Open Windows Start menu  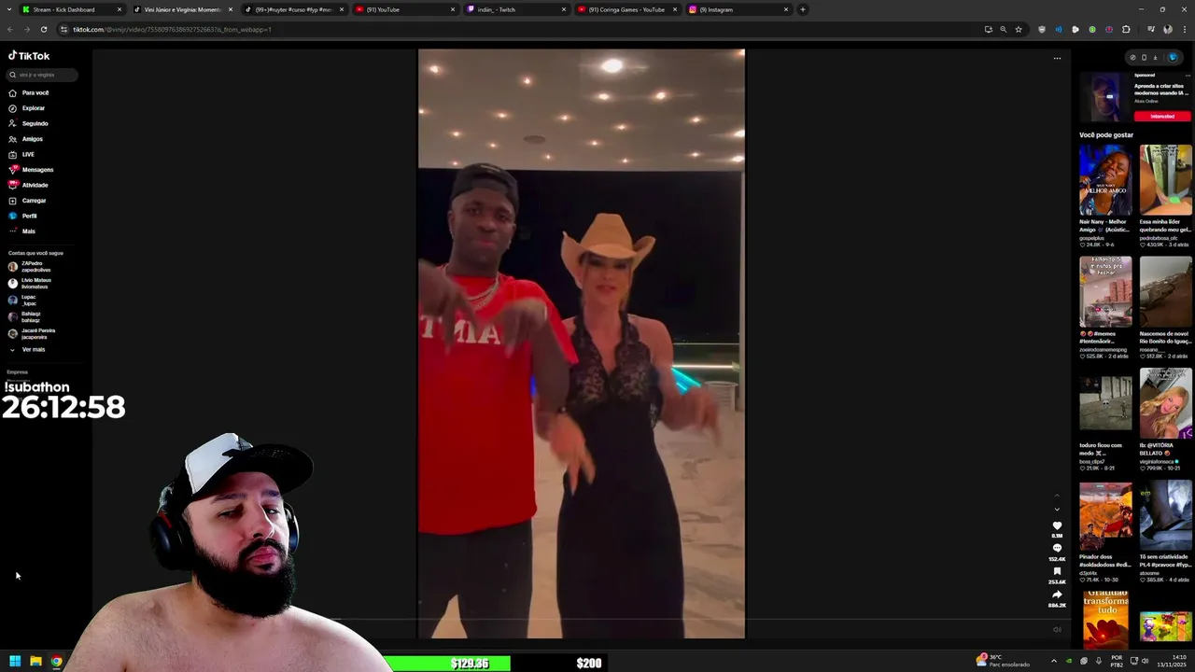[15, 662]
